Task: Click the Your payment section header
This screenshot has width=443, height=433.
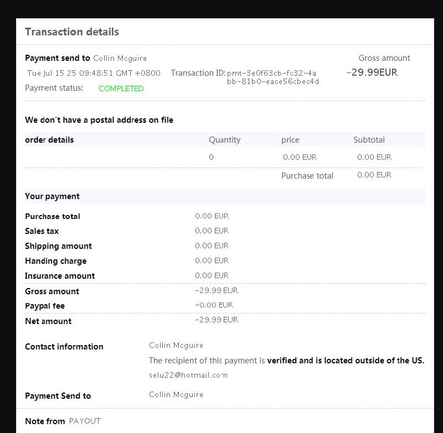Action: pos(52,196)
